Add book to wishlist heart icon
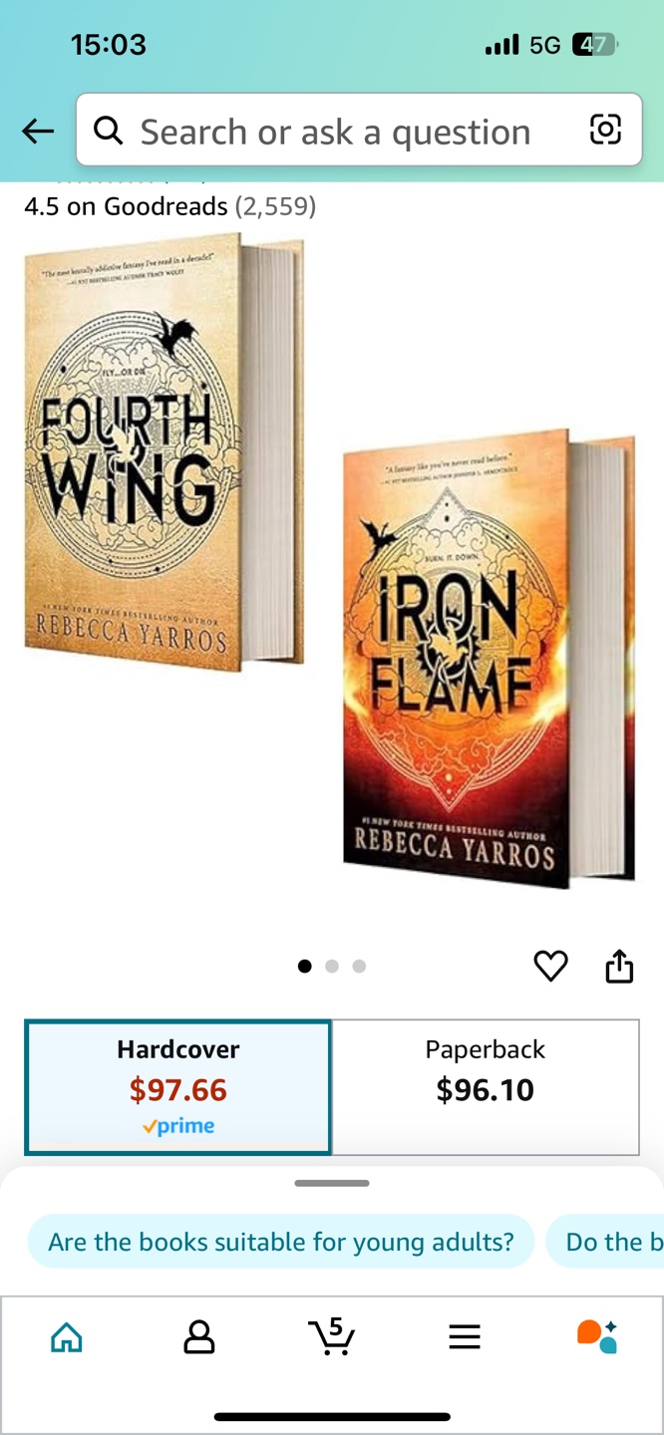The width and height of the screenshot is (664, 1435). tap(550, 966)
